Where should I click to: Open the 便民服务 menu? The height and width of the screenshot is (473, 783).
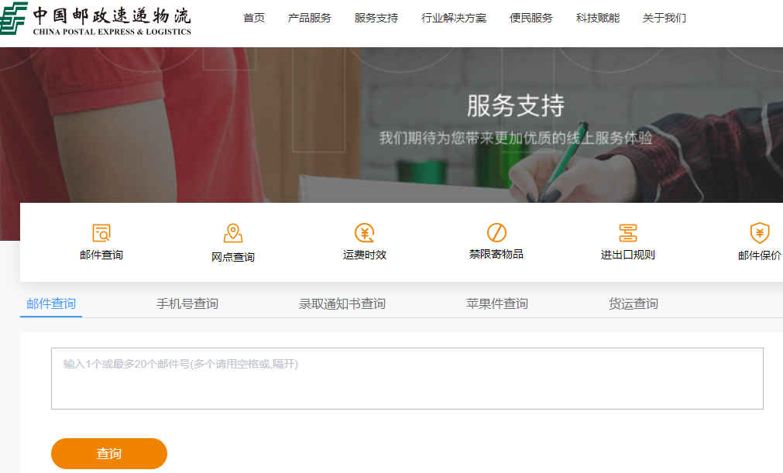pos(531,17)
